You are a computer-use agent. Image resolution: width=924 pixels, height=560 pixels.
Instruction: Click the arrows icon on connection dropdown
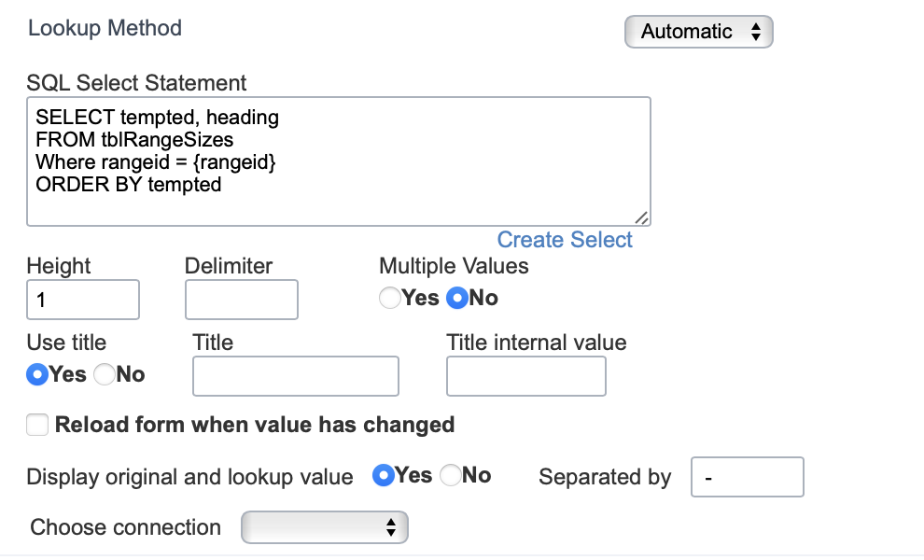[391, 527]
